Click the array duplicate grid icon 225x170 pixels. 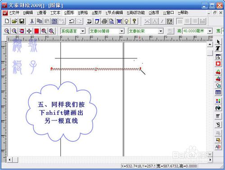tap(54, 21)
